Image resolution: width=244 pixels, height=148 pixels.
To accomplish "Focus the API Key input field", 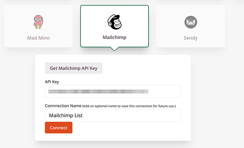I will point(113,91).
